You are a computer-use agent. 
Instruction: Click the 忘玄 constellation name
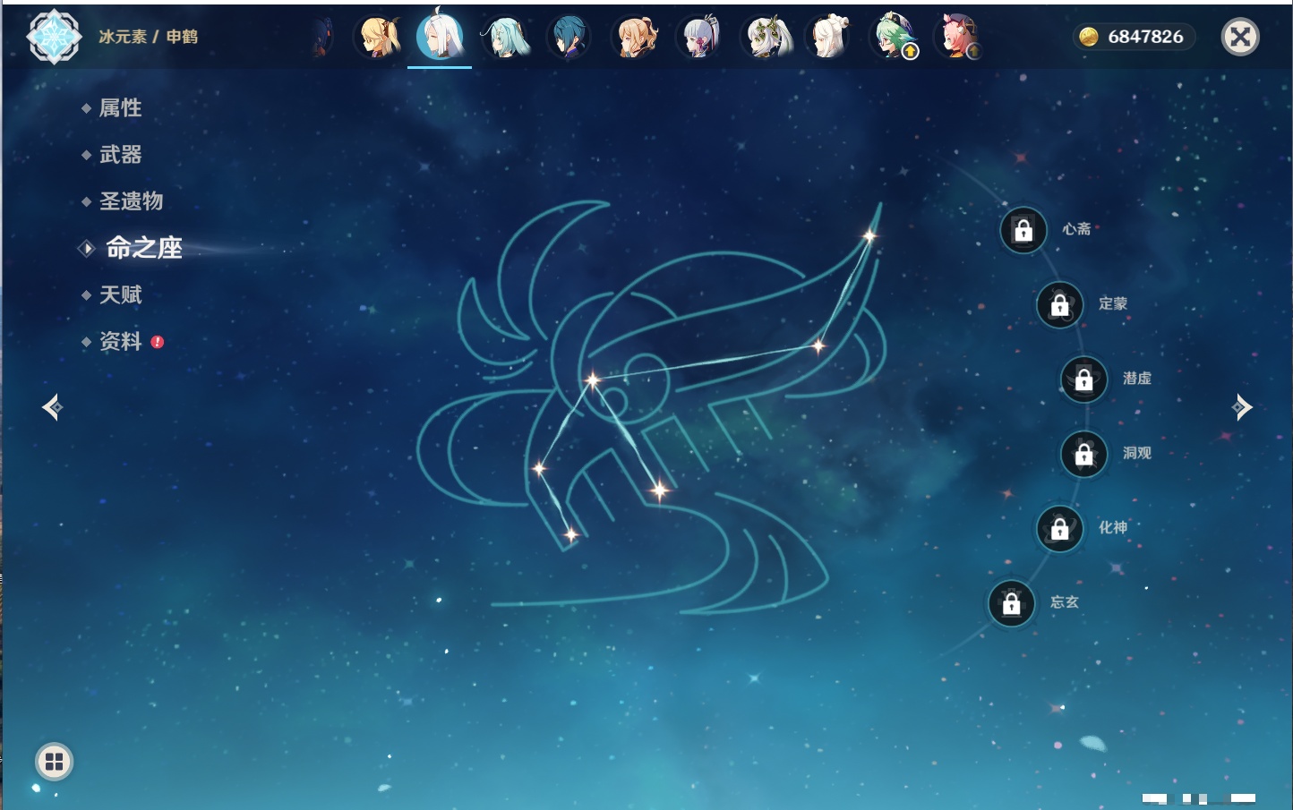point(1065,602)
